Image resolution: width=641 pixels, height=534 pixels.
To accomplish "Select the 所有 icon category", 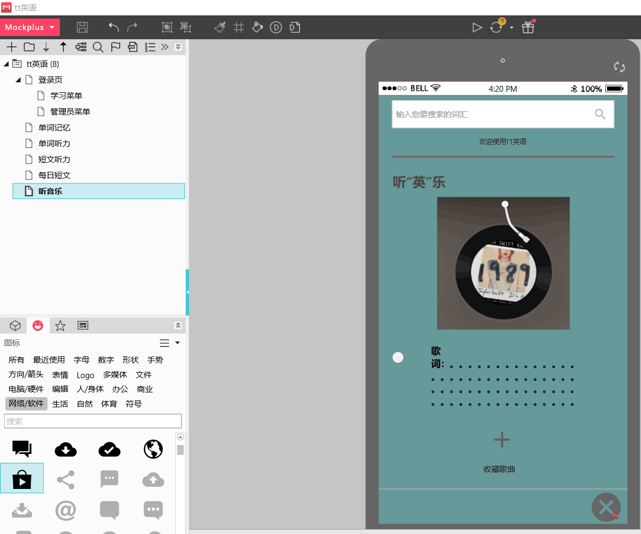I will pyautogui.click(x=16, y=360).
